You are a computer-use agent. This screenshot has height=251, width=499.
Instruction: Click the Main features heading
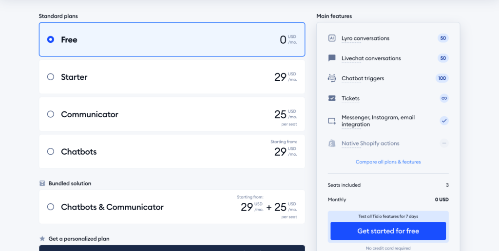[x=334, y=16]
